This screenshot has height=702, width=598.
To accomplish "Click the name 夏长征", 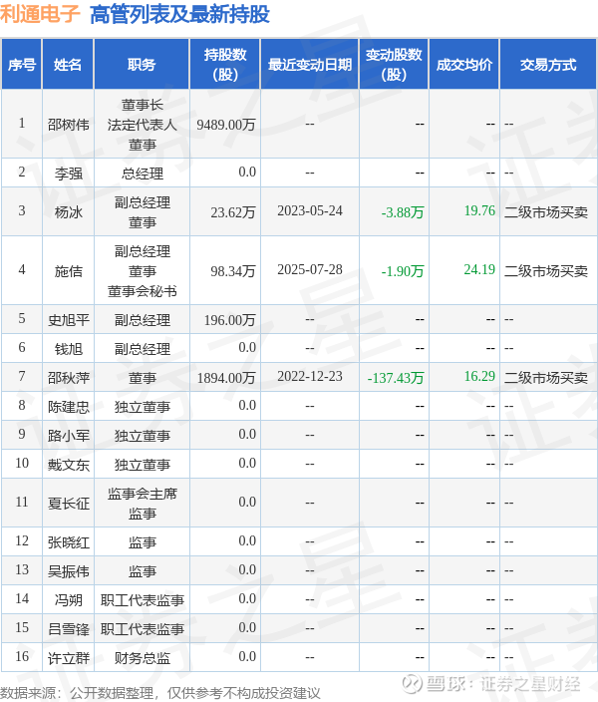I will (x=68, y=504).
